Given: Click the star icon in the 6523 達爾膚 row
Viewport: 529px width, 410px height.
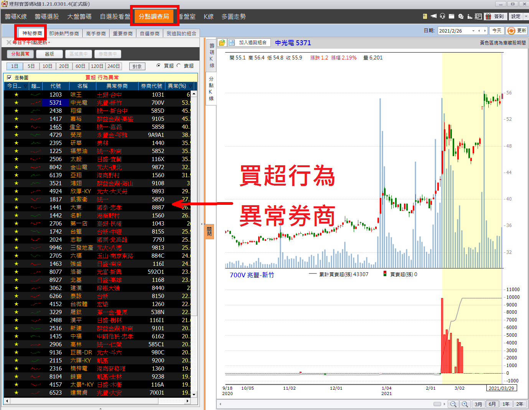Looking at the screenshot, I should pos(16,392).
